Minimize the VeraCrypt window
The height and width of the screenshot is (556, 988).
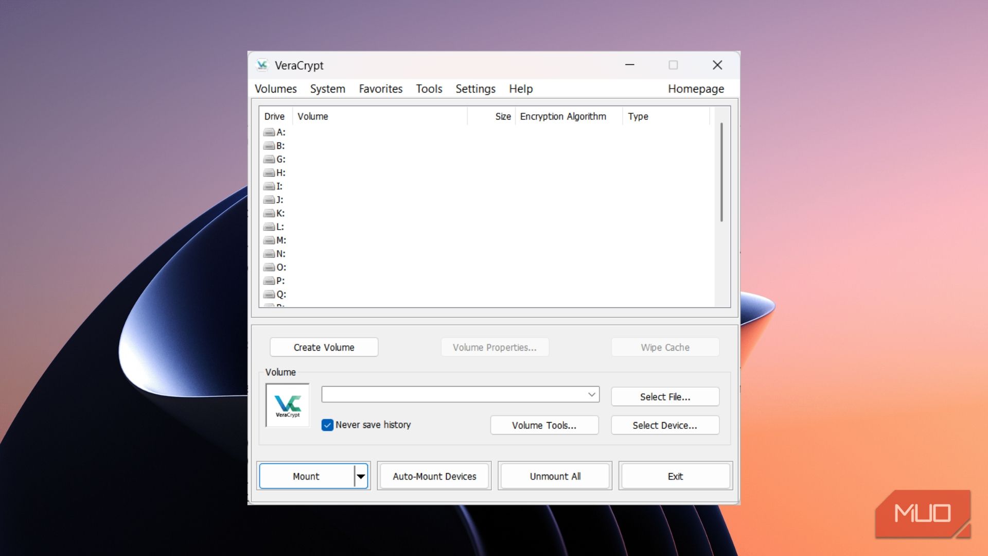[630, 65]
